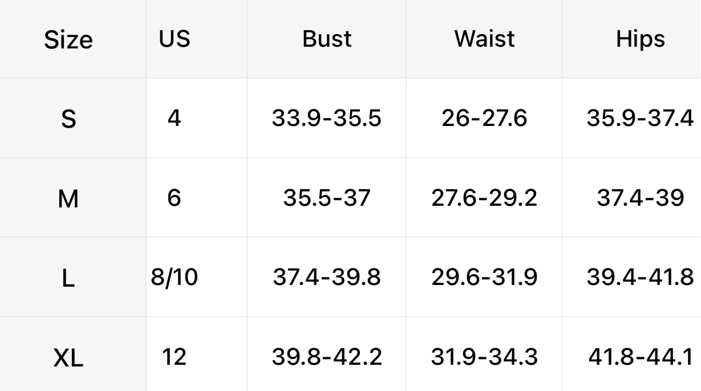Select US size 12 cell
701x391 pixels.
175,357
